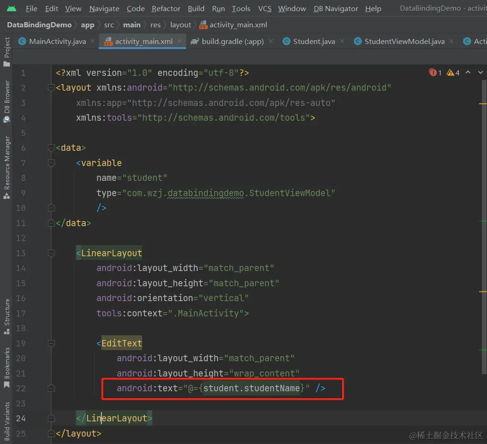Collapse the layout tag fold on line 2
This screenshot has width=487, height=444.
(51, 88)
